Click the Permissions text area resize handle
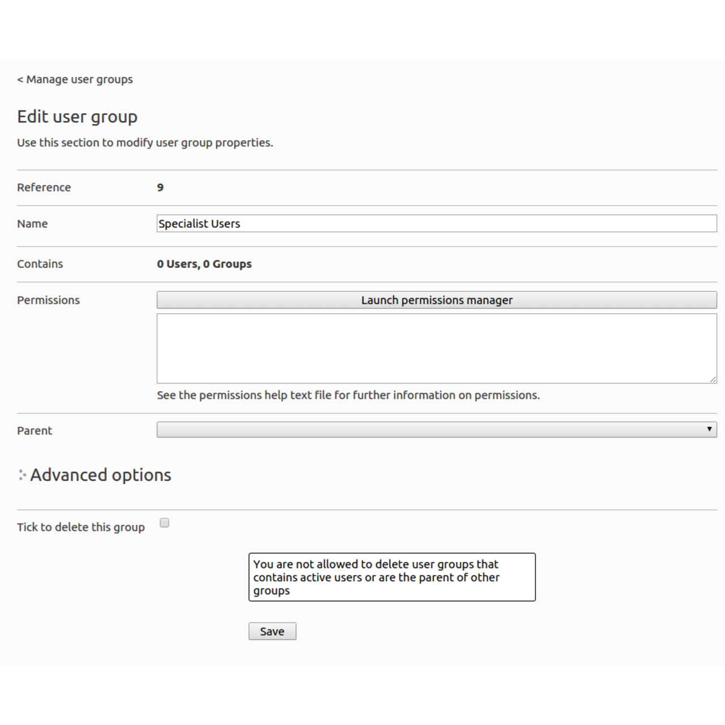 point(713,379)
